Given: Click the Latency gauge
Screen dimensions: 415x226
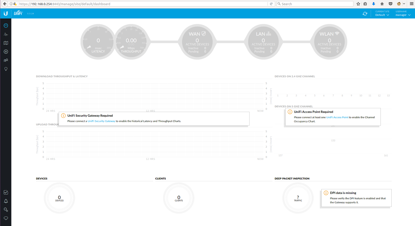Looking at the screenshot, I should (98, 42).
